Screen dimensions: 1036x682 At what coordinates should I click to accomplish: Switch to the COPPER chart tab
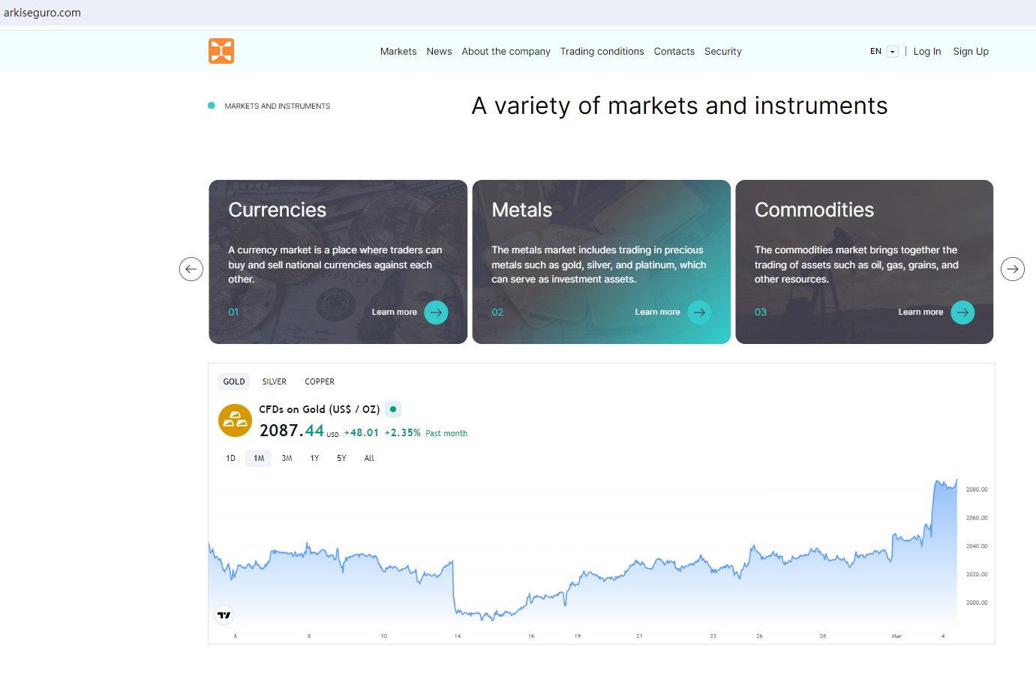[x=320, y=381]
